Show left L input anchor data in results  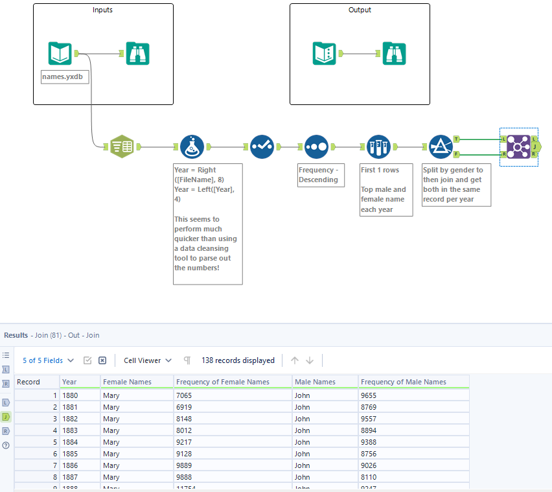pos(6,369)
